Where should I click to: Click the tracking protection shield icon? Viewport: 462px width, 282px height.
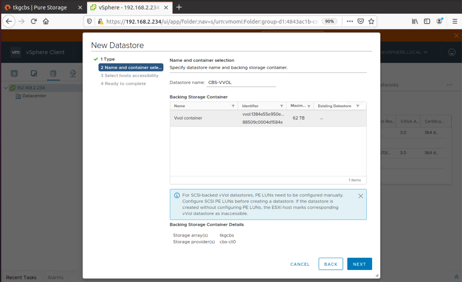click(89, 21)
